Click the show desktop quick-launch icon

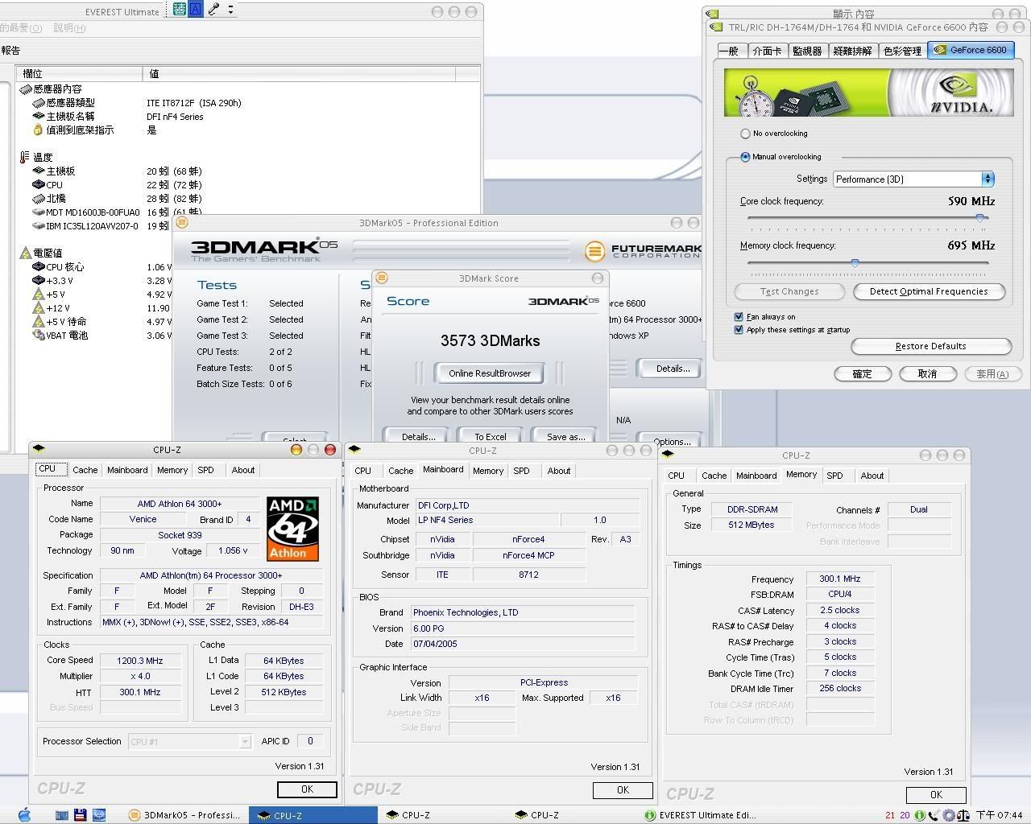pyautogui.click(x=62, y=815)
